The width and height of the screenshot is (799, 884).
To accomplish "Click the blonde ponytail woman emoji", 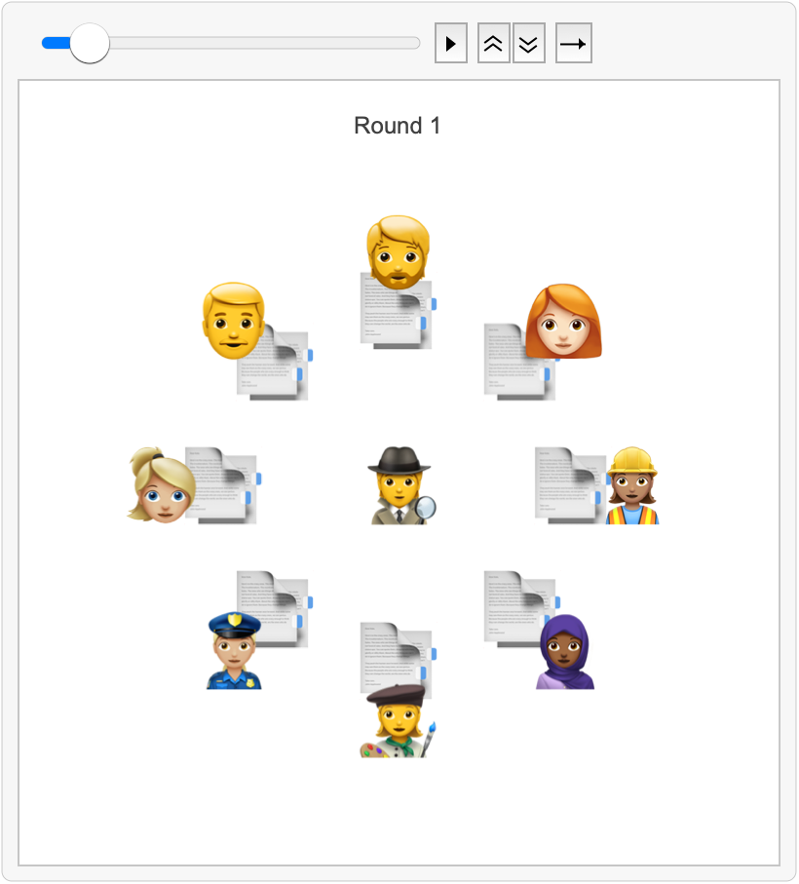I will 161,485.
